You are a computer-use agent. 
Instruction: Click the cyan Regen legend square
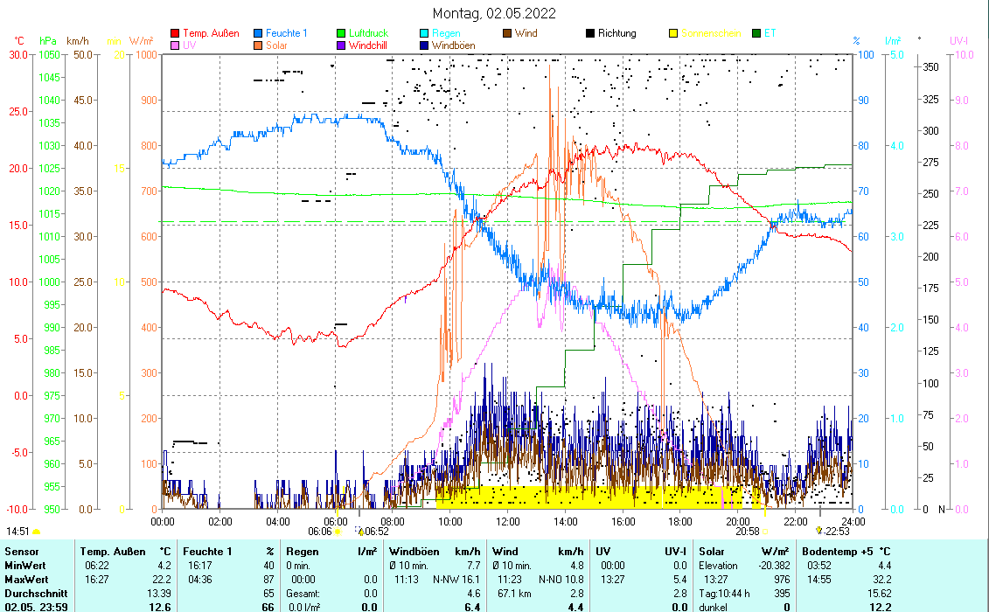coord(424,33)
